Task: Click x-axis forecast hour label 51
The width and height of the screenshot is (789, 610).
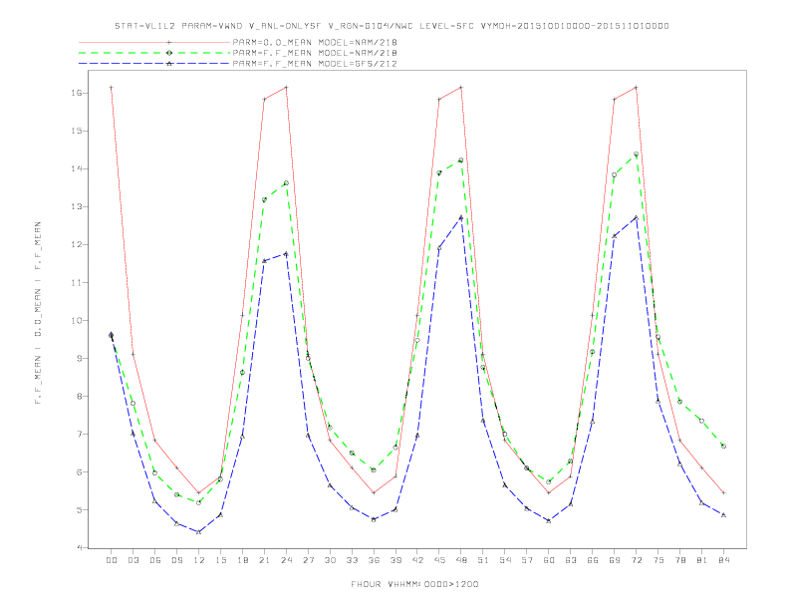Action: click(483, 560)
